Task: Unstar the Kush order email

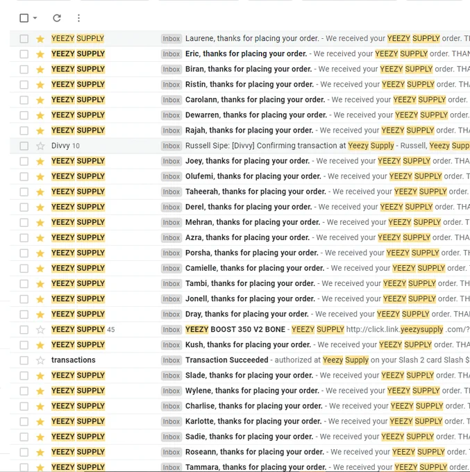Action: (40, 345)
